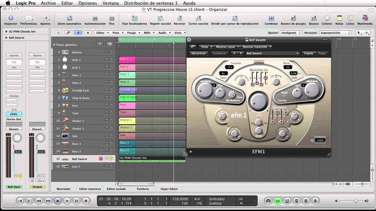
Task: Open the Bell Swarm preset dropdown
Action: click(x=272, y=53)
